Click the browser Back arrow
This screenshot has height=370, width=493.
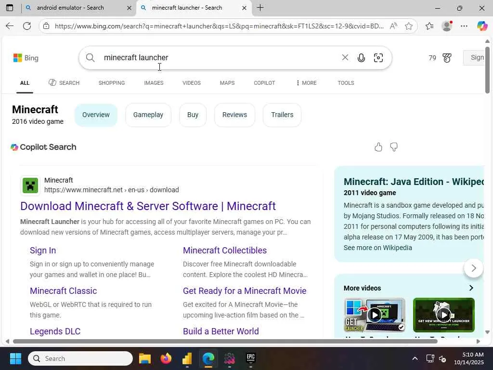pyautogui.click(x=10, y=26)
